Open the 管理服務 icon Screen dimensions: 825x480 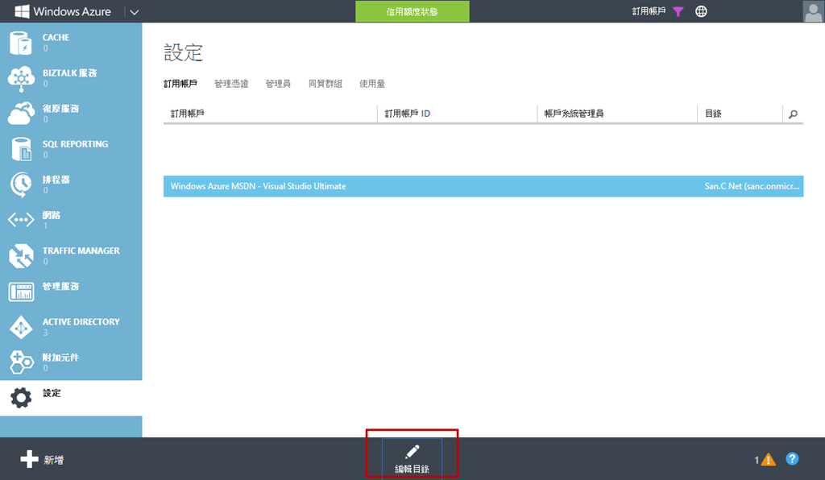pyautogui.click(x=21, y=292)
